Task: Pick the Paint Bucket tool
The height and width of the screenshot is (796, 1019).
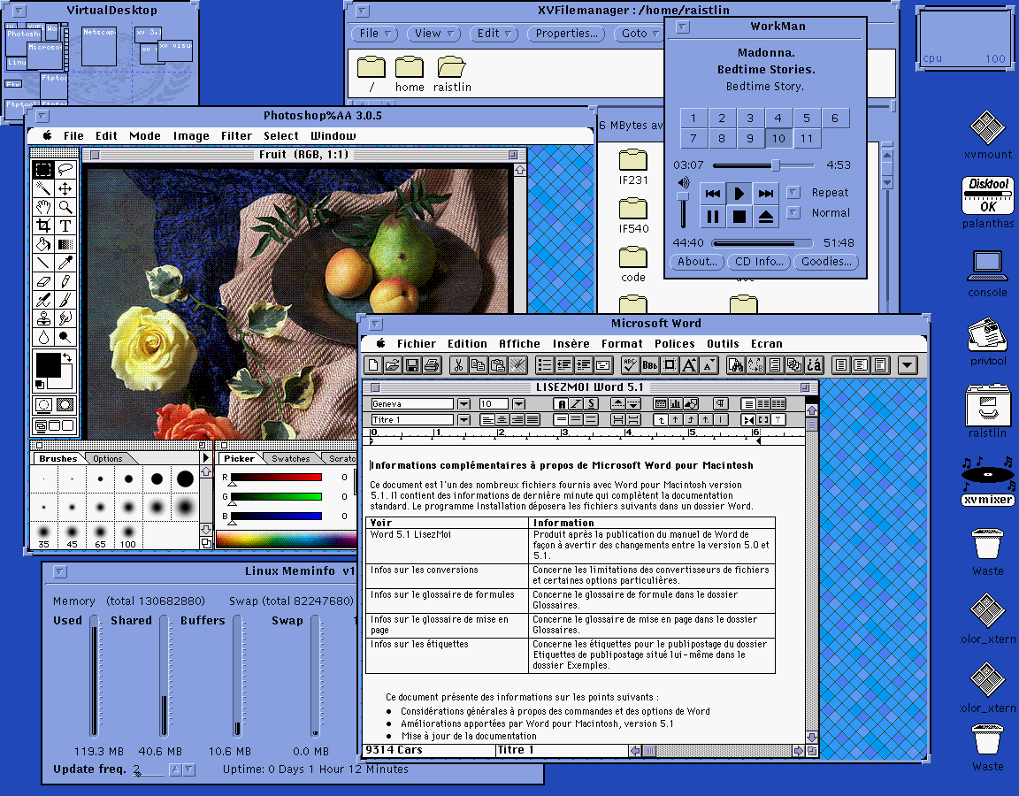Action: 42,244
